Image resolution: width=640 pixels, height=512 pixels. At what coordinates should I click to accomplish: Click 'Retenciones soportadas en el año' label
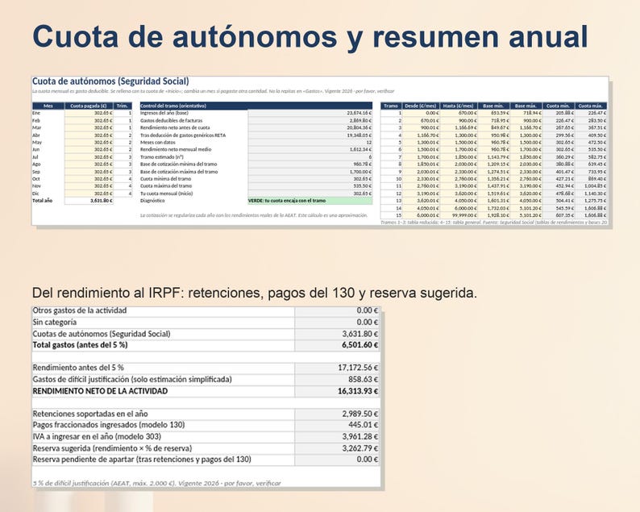[90, 414]
